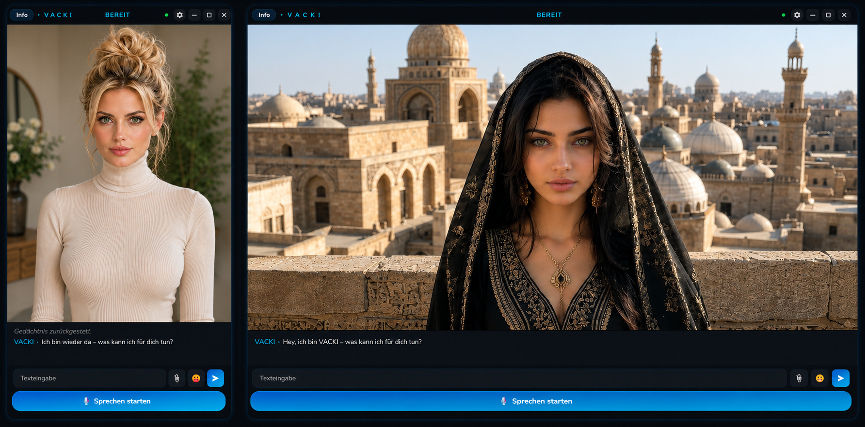Minimize the right VACKI window
The height and width of the screenshot is (427, 865).
click(813, 15)
